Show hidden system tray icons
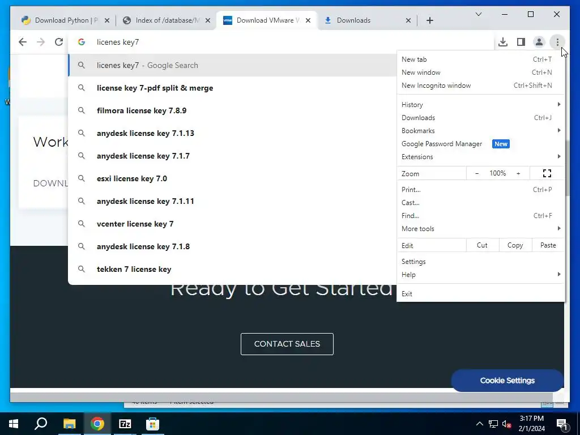Viewport: 580px width, 435px height. click(x=479, y=424)
